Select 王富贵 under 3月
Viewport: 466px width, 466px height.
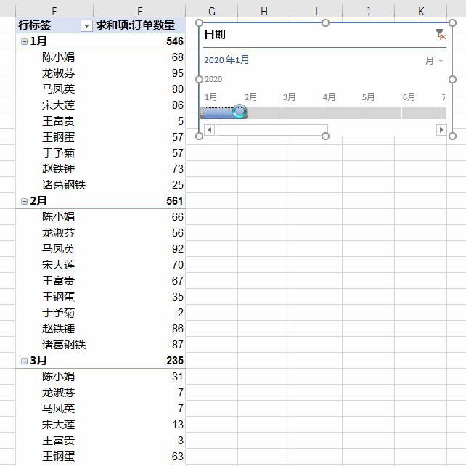pyautogui.click(x=58, y=441)
